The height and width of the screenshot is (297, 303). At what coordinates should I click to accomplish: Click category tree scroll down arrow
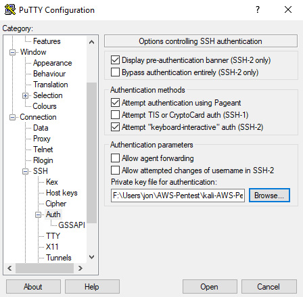click(x=91, y=257)
